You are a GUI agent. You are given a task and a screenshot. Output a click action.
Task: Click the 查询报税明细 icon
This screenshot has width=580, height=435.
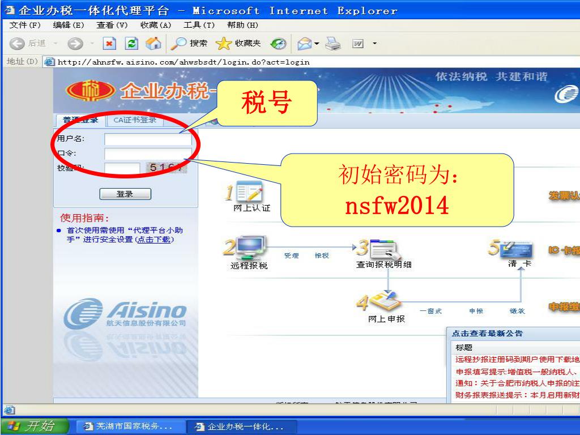point(385,249)
